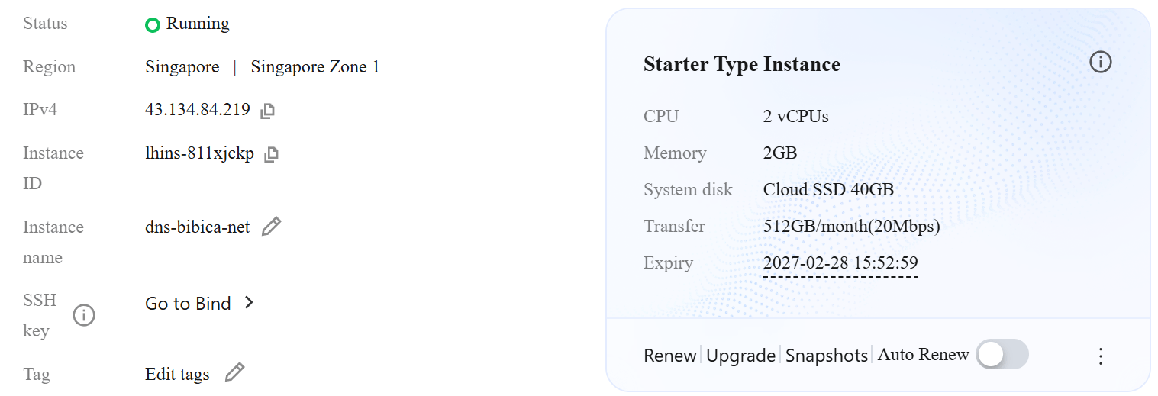
Task: Click the SSH key info icon
Action: (83, 314)
